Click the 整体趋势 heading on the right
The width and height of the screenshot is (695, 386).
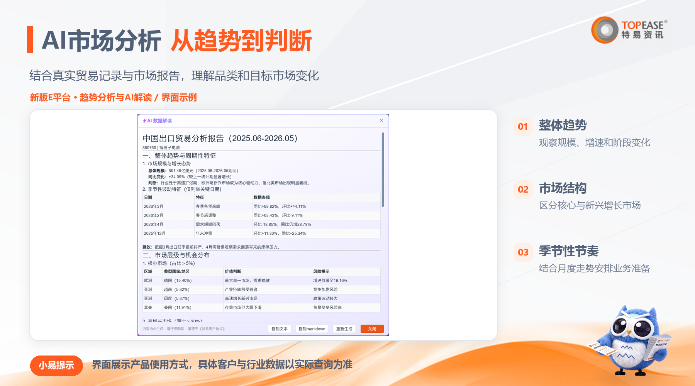563,125
